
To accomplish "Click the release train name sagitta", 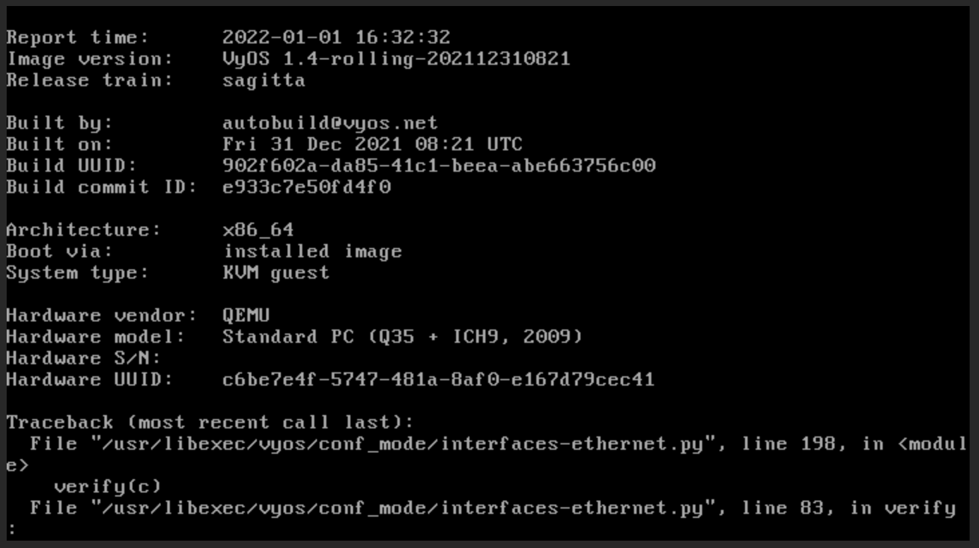I will tap(263, 80).
